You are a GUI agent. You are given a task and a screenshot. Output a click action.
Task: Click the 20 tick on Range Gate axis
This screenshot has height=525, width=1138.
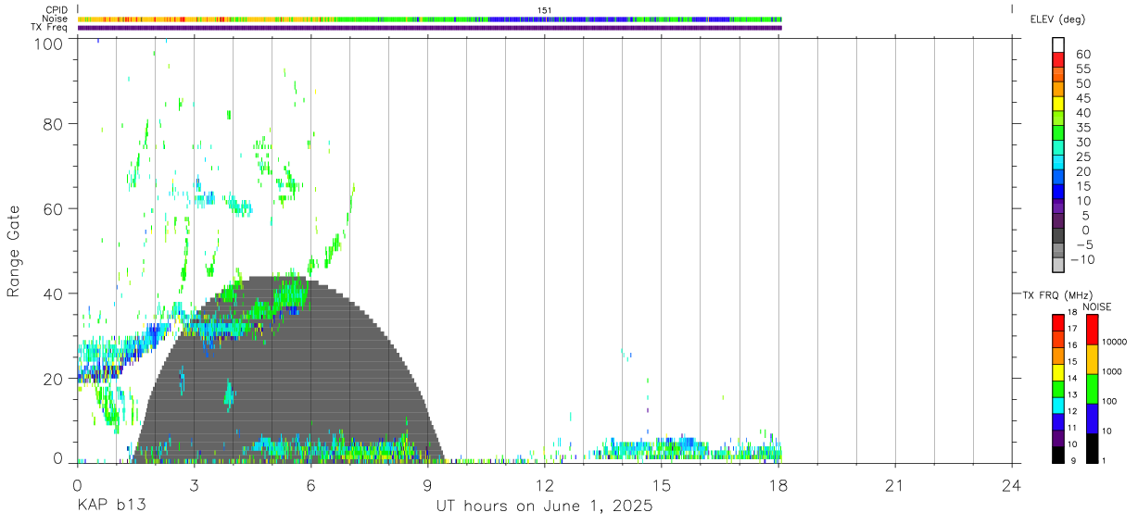click(x=52, y=378)
